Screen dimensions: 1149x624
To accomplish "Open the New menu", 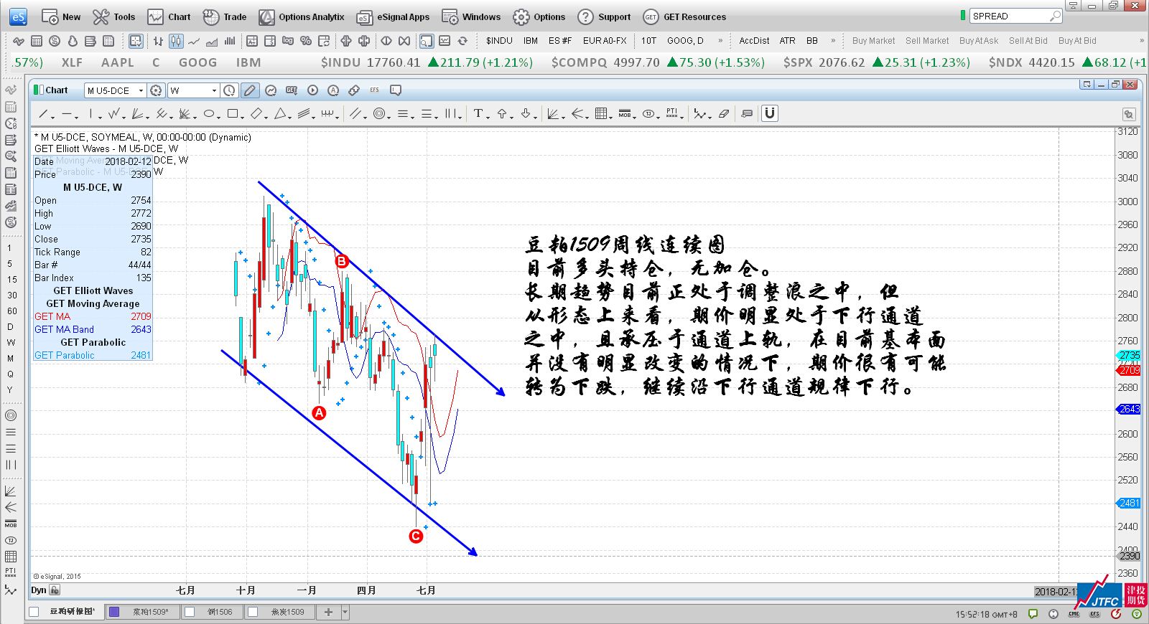I will [x=61, y=16].
